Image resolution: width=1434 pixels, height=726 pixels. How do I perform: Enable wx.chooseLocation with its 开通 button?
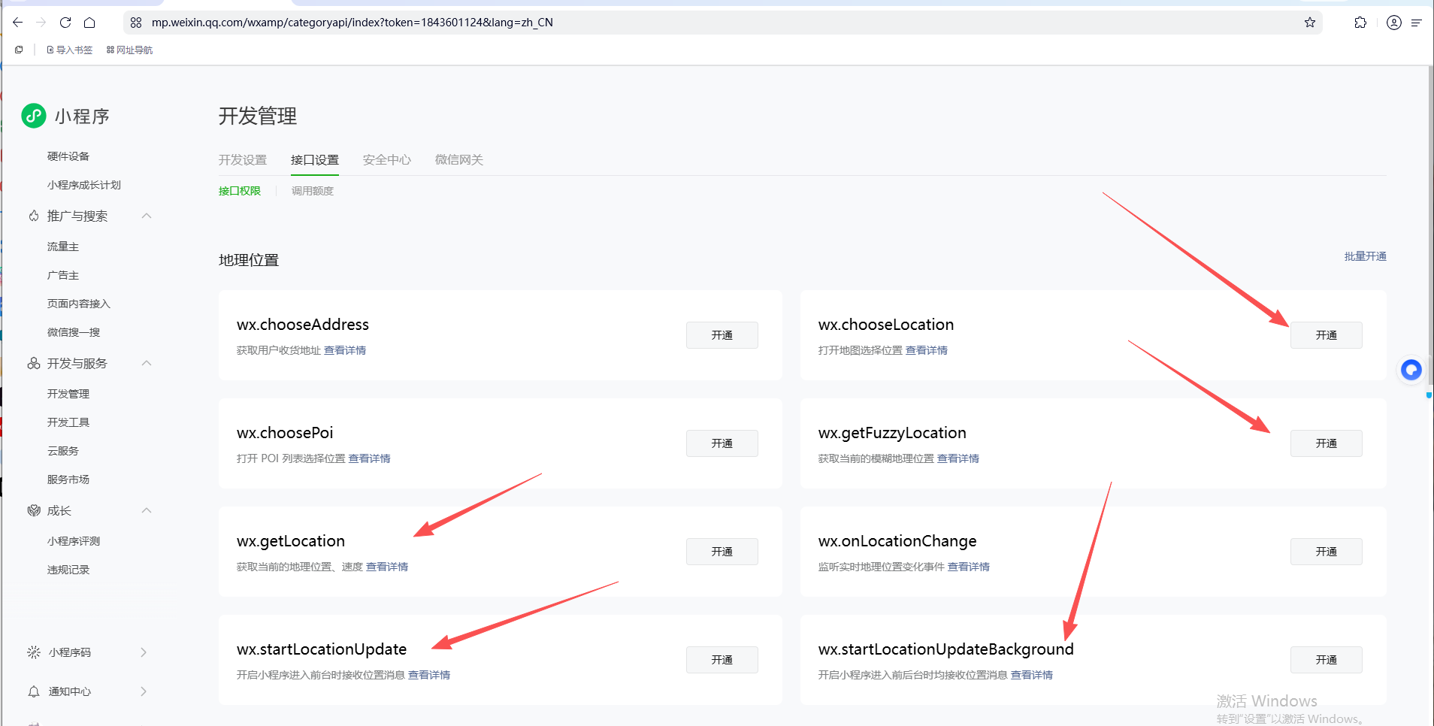click(x=1326, y=335)
